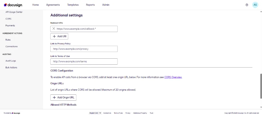Click the Add Origin URL button
The height and width of the screenshot is (115, 262).
click(x=63, y=98)
